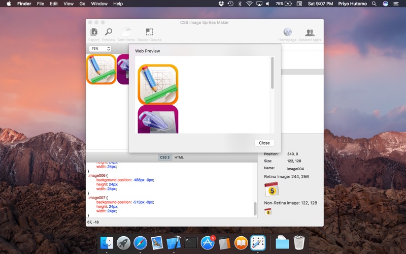
Task: Close the Web Preview dialog
Action: pos(264,143)
